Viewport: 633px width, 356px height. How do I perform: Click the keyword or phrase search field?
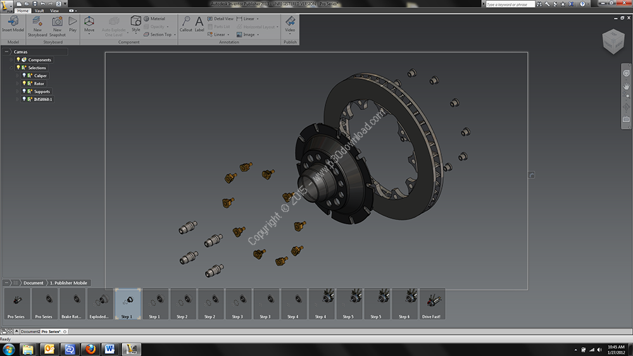(x=510, y=4)
